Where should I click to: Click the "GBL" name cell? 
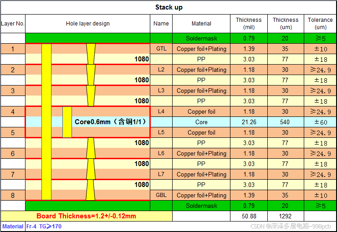point(161,195)
